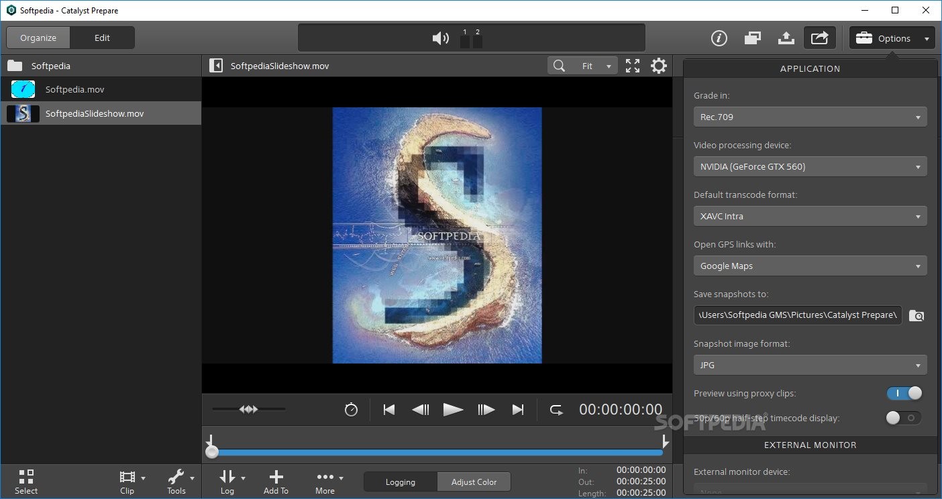Open the Fit zoom level dropdown
This screenshot has height=499, width=942.
[594, 66]
